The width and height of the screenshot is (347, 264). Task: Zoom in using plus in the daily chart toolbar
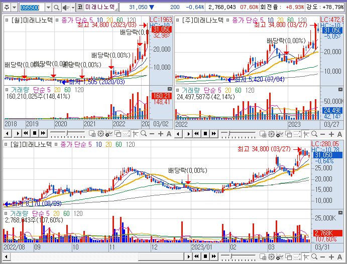pos(331,256)
